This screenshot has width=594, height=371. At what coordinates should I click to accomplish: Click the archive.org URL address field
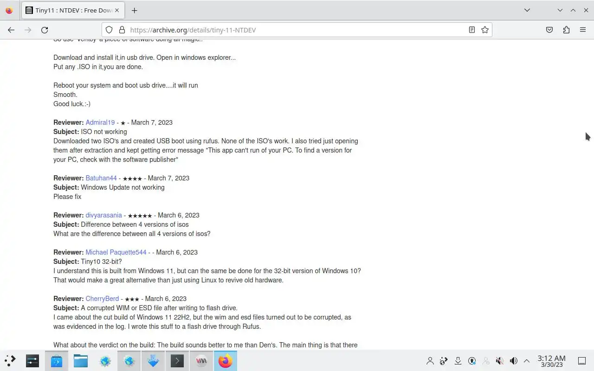297,30
